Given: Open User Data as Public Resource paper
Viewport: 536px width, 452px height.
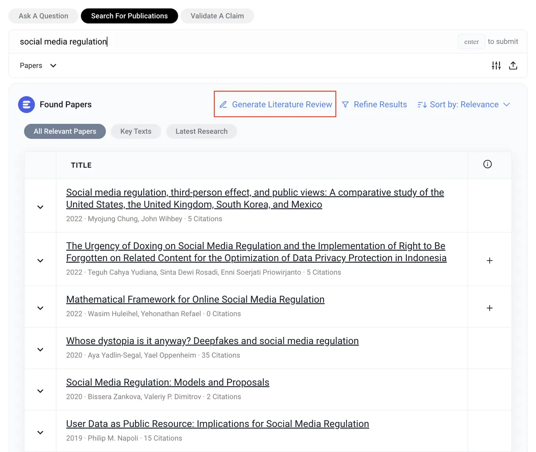Looking at the screenshot, I should point(217,424).
